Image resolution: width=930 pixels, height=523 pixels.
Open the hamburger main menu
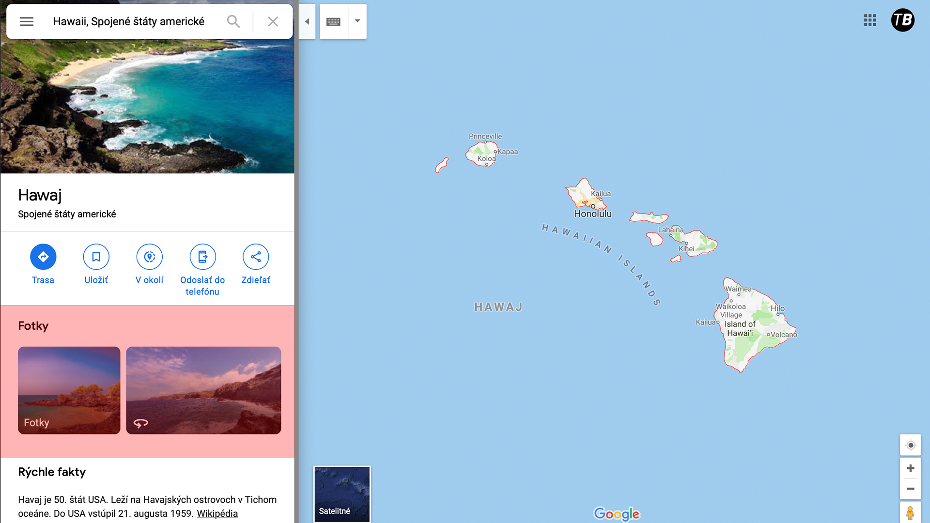point(27,21)
